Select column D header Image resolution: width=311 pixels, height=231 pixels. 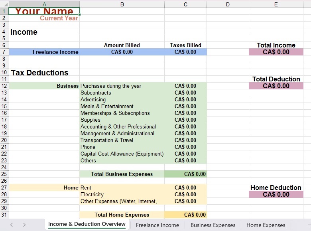[x=228, y=4]
